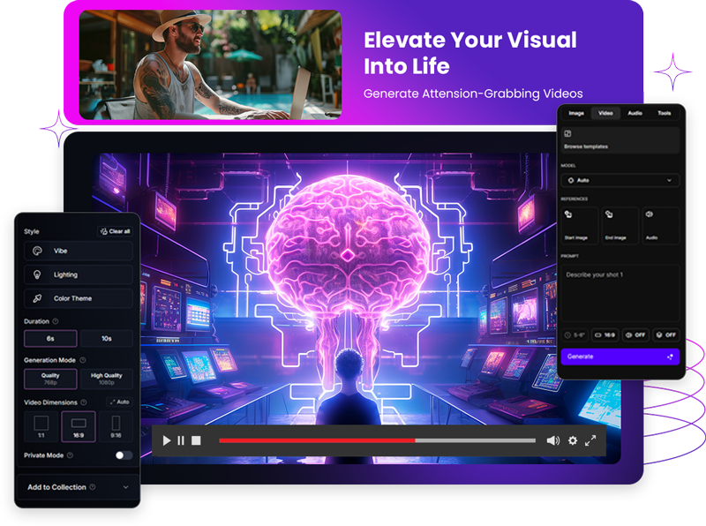The height and width of the screenshot is (526, 706).
Task: Click the red video progress bar
Action: [x=316, y=440]
